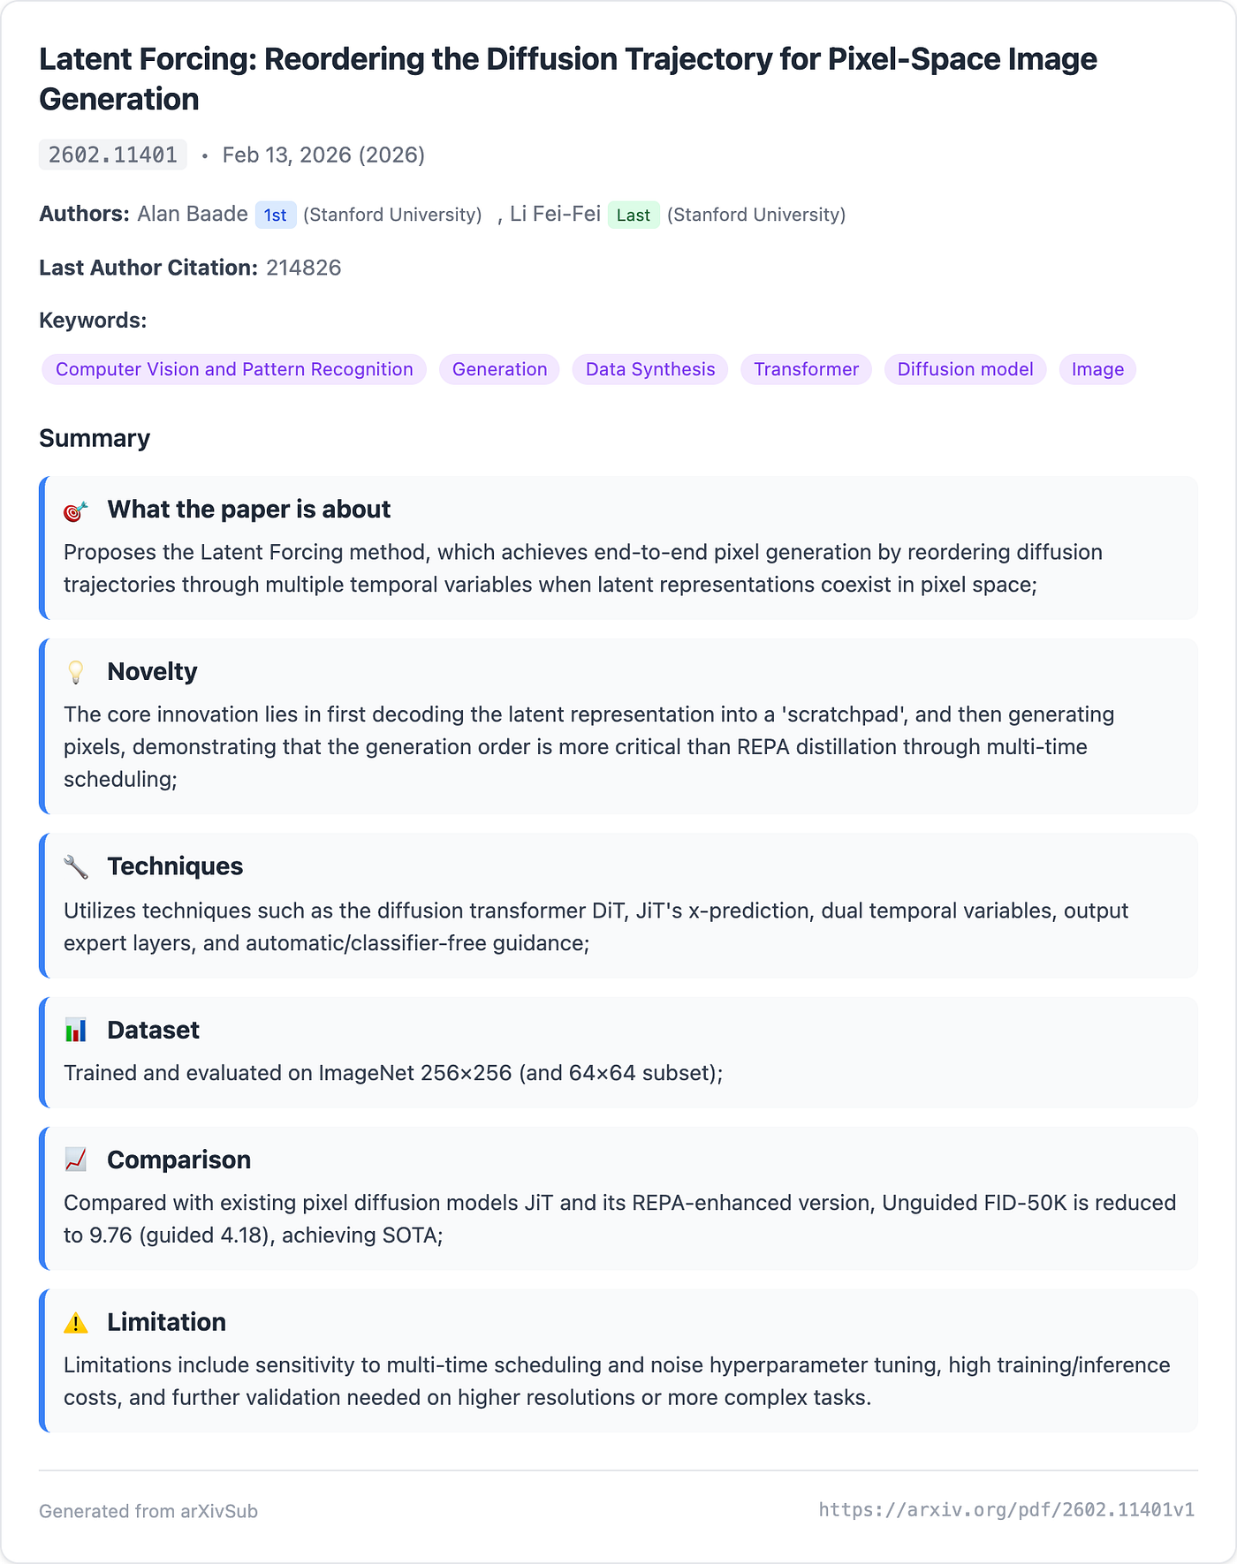Click the 1st author badge

[x=276, y=215]
